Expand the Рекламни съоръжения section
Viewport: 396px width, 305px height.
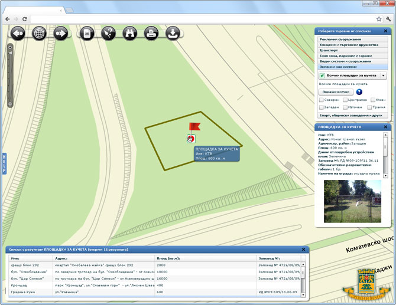[x=353, y=40]
